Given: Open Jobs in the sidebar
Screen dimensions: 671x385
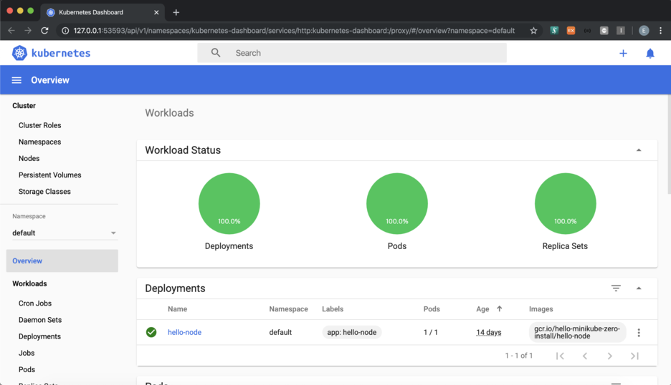Looking at the screenshot, I should pos(27,353).
